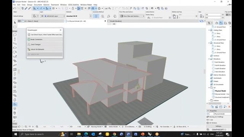Open the Armchair 04 element dropdown arrow
Screen dimensions: 244x137
pos(91,16)
